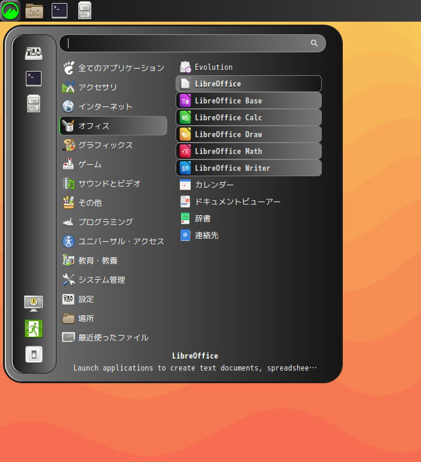Click the power off button in the sidebar

coord(34,354)
